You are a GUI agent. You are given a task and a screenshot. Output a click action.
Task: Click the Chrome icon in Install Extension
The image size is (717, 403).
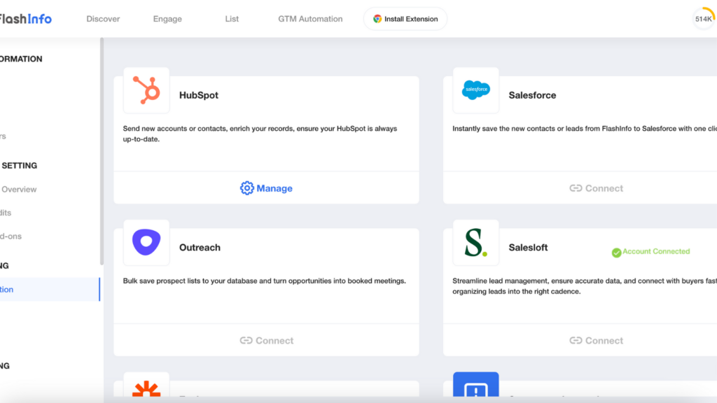point(377,19)
